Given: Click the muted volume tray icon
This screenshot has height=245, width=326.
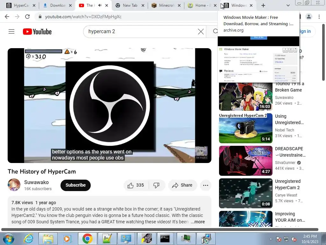Looking at the screenshot, I should 294,239.
